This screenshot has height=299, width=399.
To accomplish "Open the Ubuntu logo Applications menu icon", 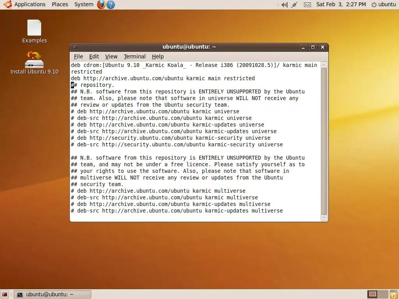I will pyautogui.click(x=8, y=4).
